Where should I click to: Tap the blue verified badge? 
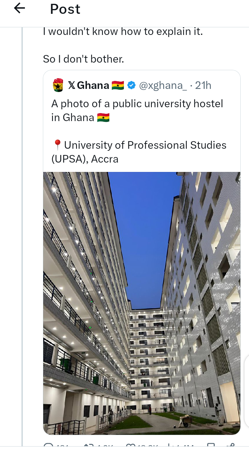[x=131, y=85]
